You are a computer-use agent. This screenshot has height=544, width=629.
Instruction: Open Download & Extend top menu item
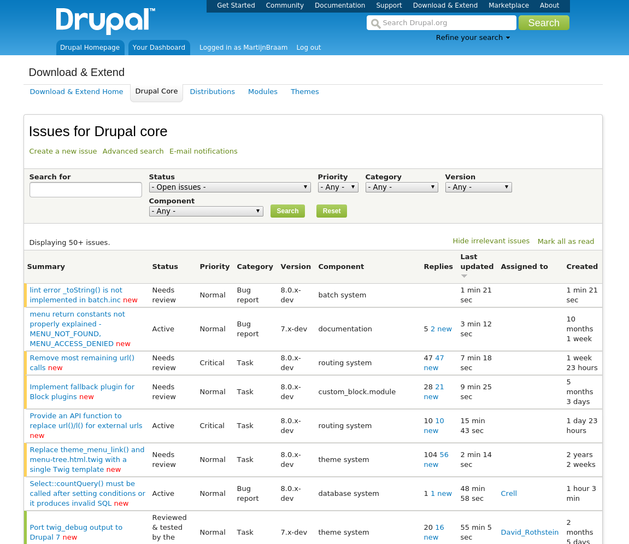[445, 5]
